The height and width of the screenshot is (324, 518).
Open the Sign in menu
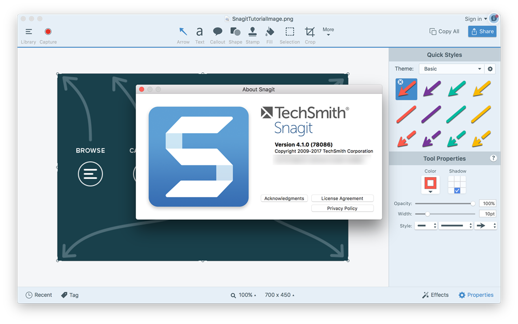click(476, 19)
